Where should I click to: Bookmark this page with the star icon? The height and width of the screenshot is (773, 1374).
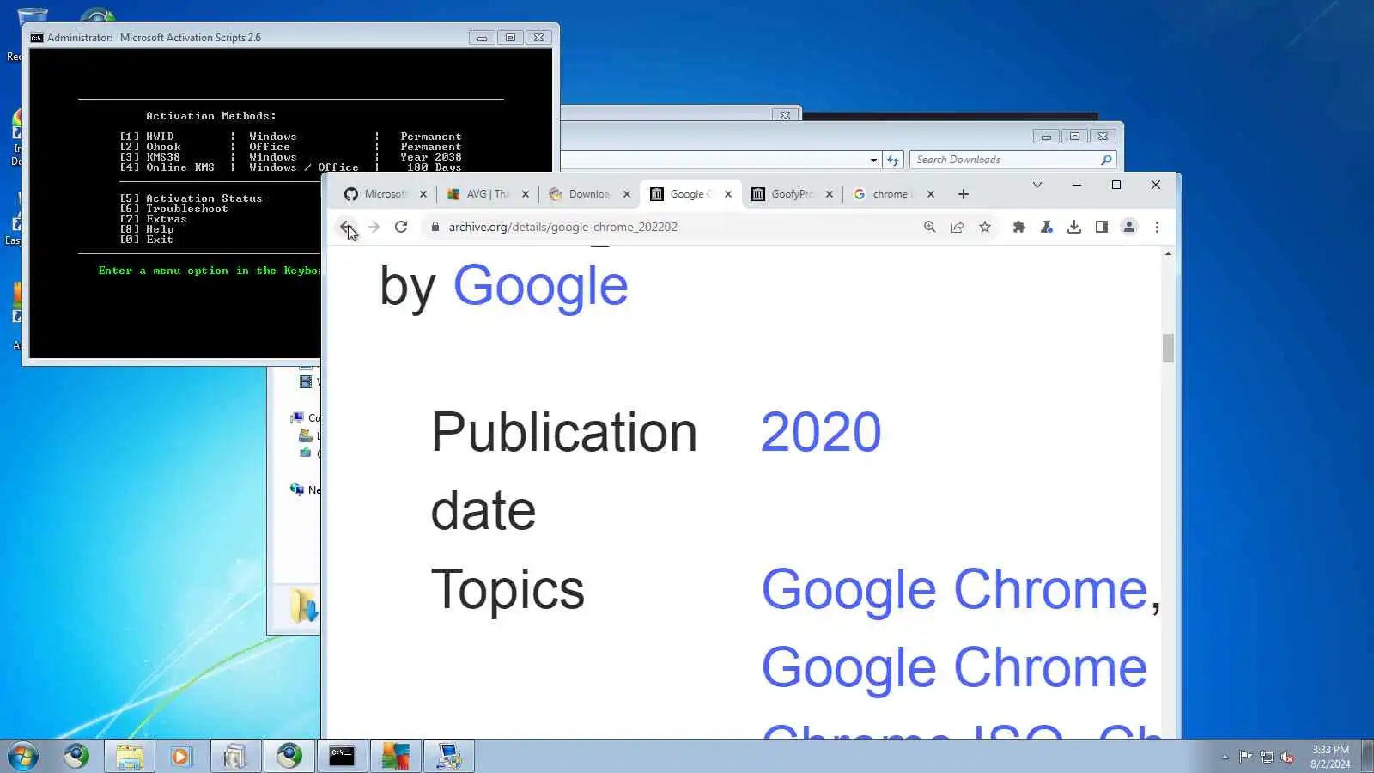pos(985,227)
